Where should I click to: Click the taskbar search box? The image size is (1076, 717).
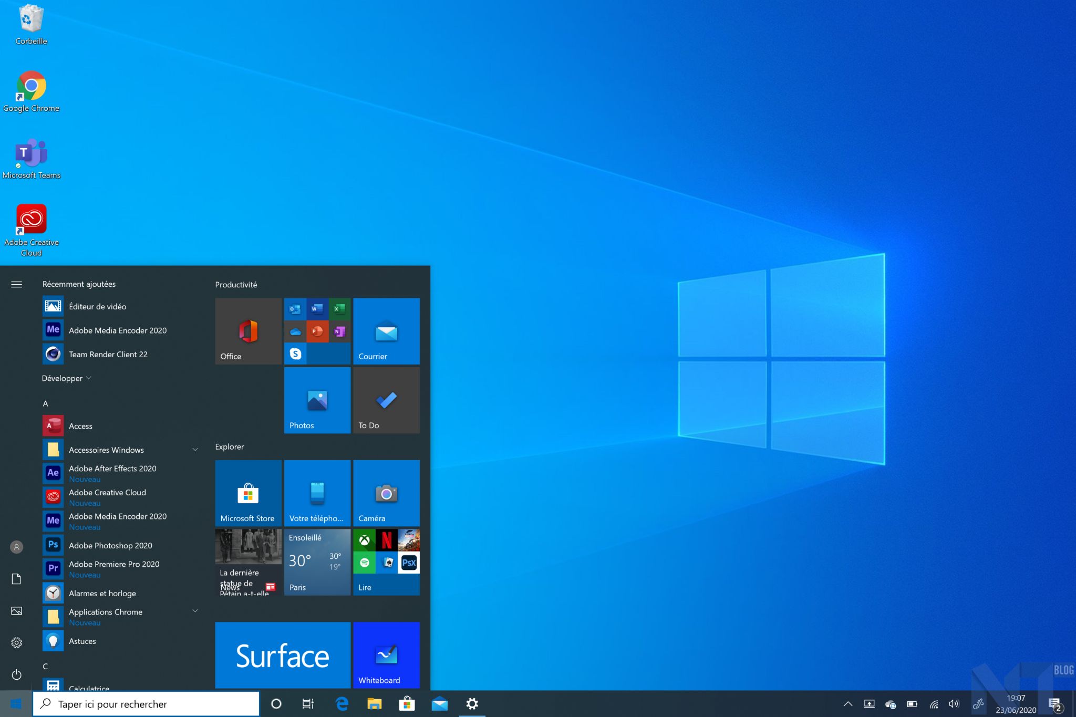(x=146, y=704)
